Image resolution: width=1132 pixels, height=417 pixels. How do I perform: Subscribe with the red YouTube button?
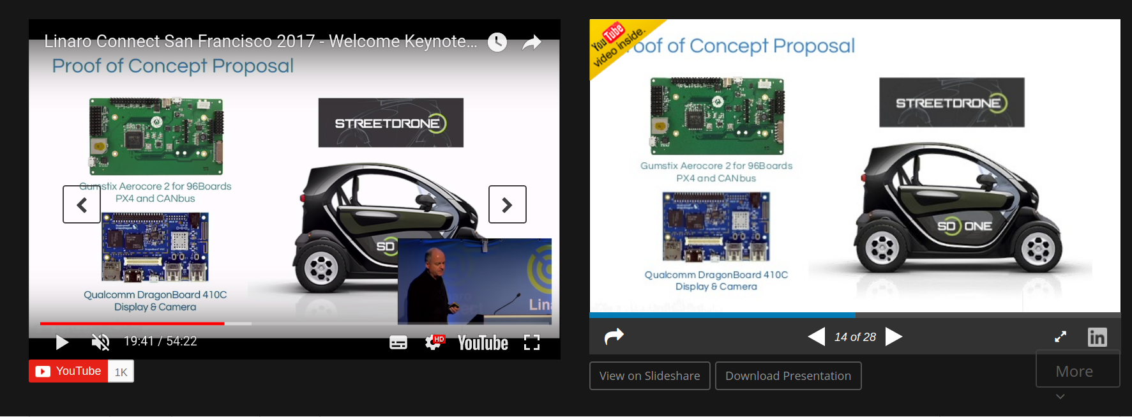pos(68,371)
